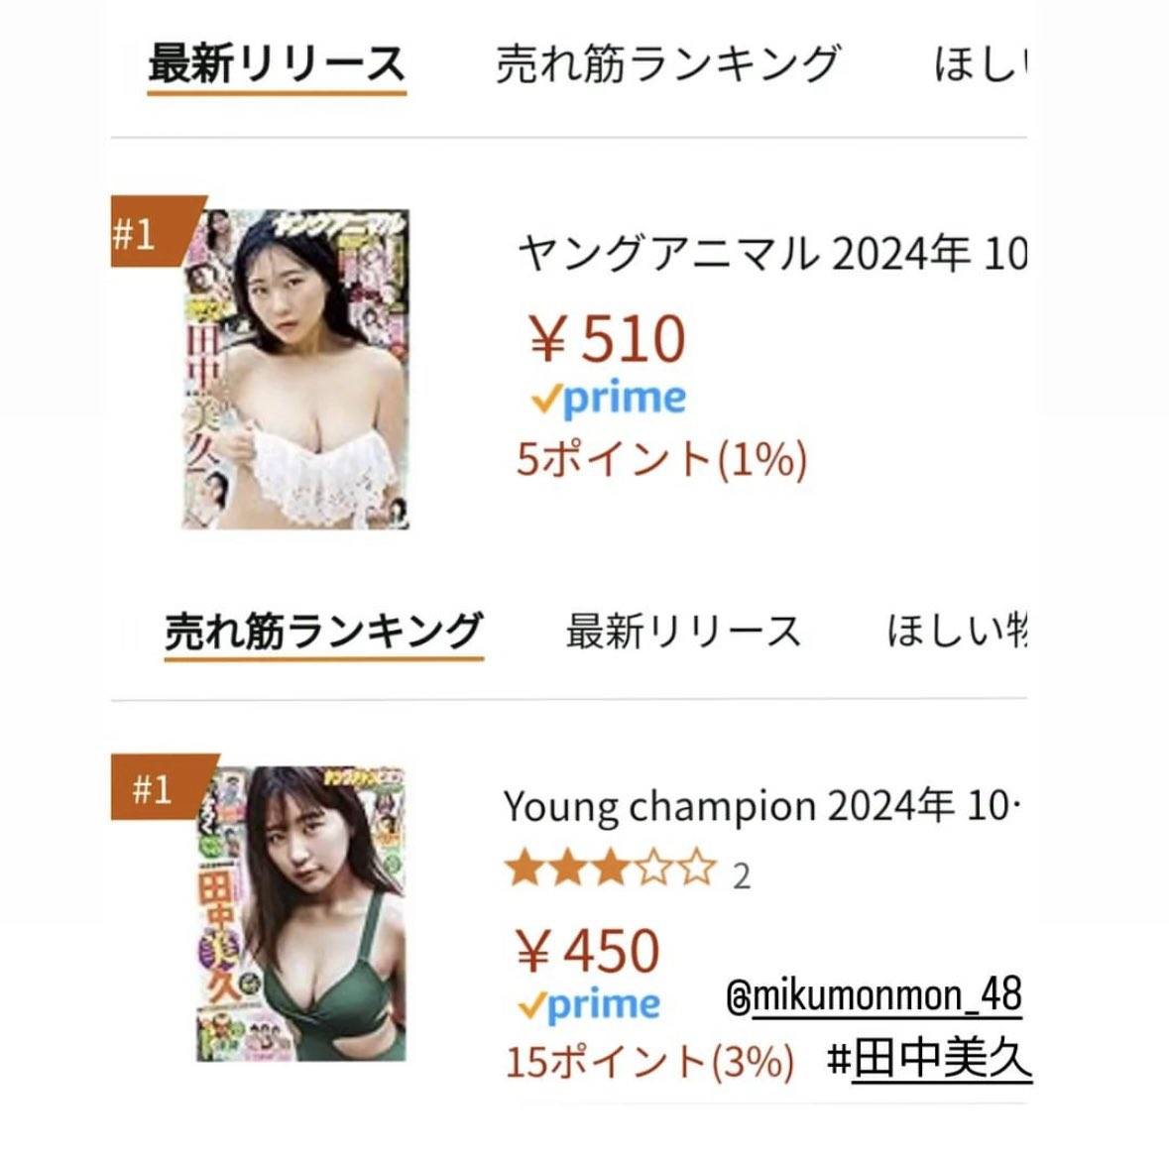
Task: Click the ¥510 price
Action: [x=608, y=339]
